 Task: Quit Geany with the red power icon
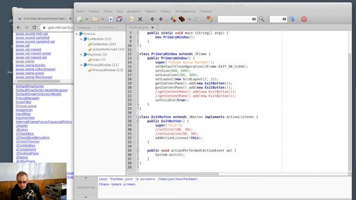(304, 19)
